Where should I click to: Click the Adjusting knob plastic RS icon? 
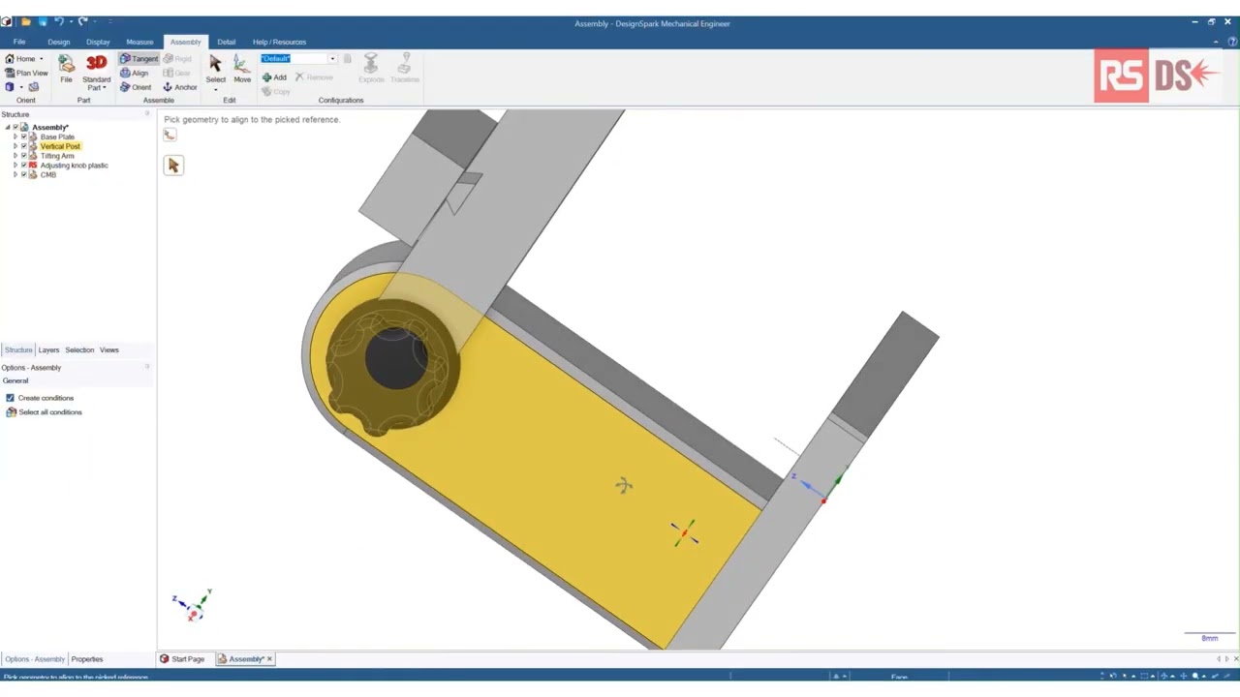33,166
